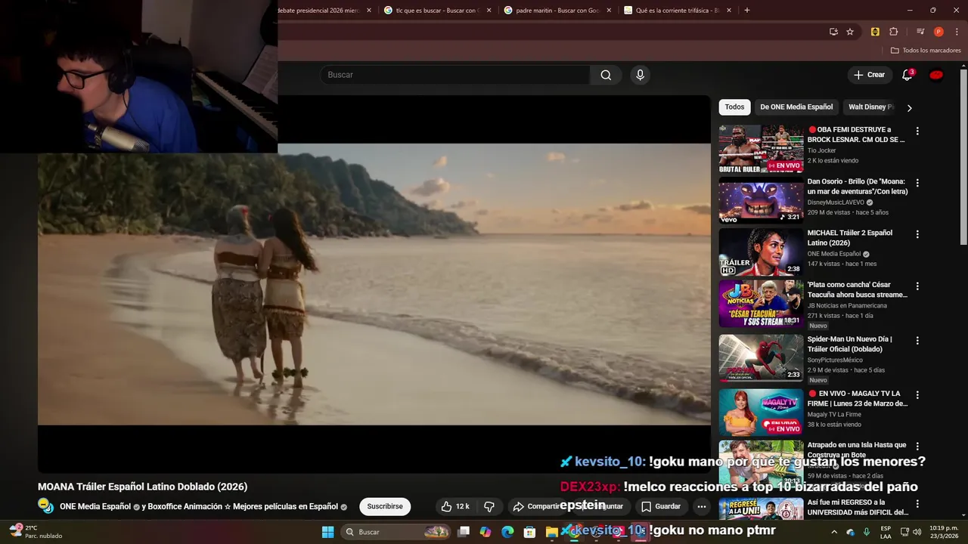Open Chrome three-dot menu
This screenshot has height=544, width=968.
pos(957,32)
